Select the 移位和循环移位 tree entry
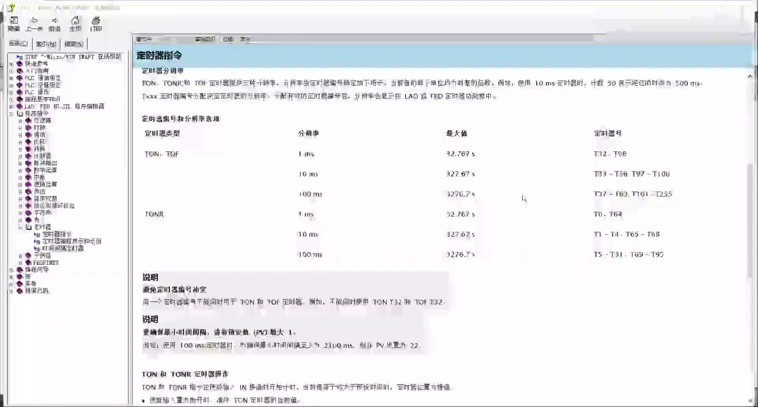758x407 pixels. click(54, 206)
